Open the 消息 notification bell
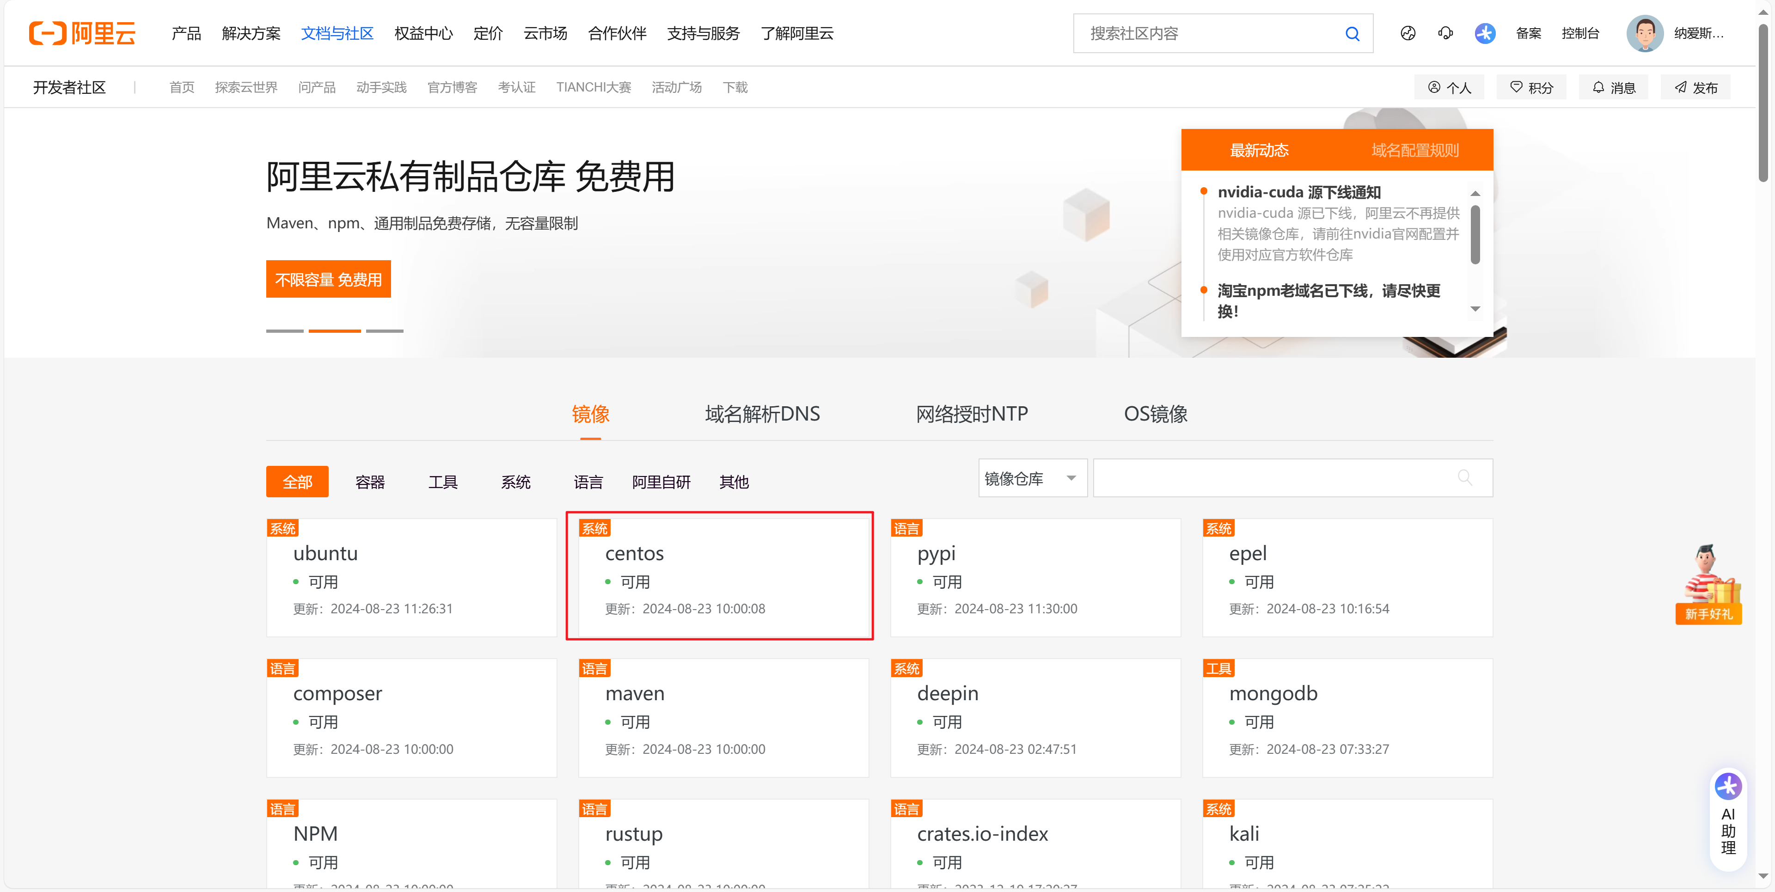 click(1613, 87)
